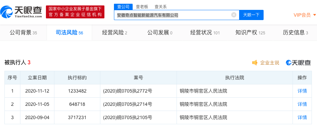
Task: Click the 序号 column header
Action: click(x=12, y=78)
